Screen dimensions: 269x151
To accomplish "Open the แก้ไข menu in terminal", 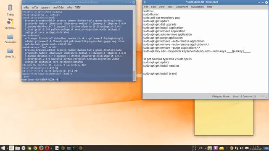I will [x=35, y=8].
